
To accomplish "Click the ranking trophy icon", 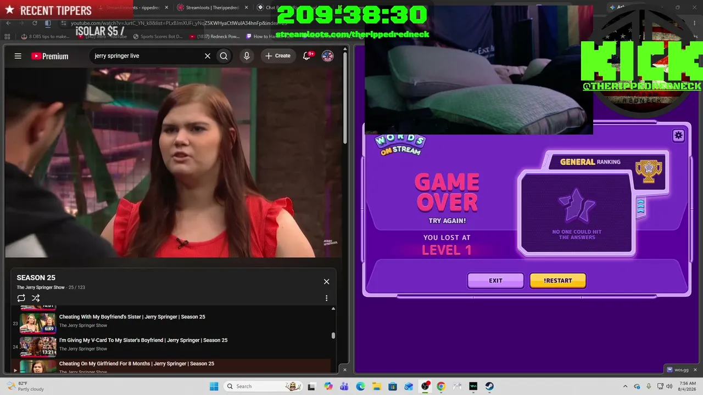I will (x=649, y=171).
